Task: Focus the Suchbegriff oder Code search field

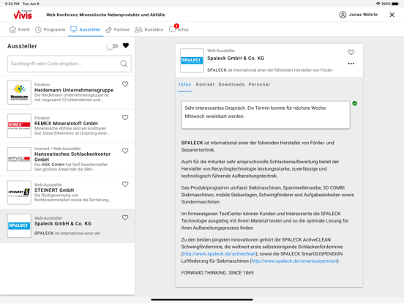Action: 70,64
